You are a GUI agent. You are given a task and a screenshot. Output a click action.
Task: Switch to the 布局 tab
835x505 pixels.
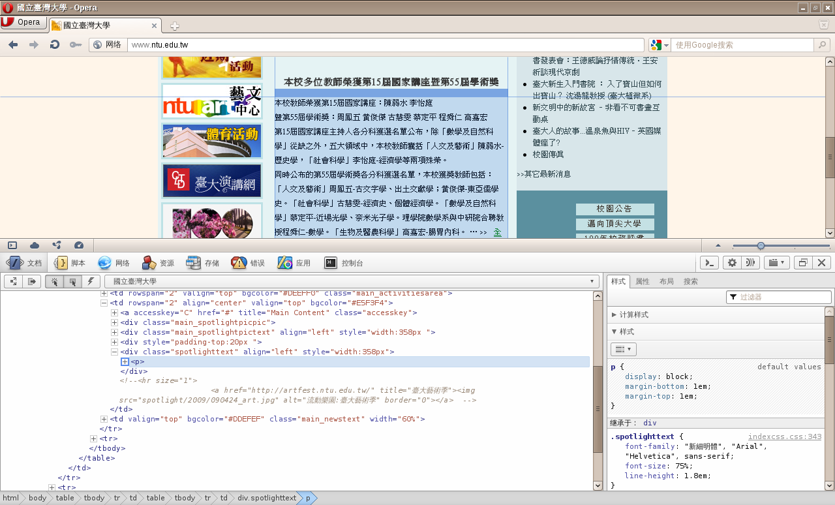coord(667,281)
